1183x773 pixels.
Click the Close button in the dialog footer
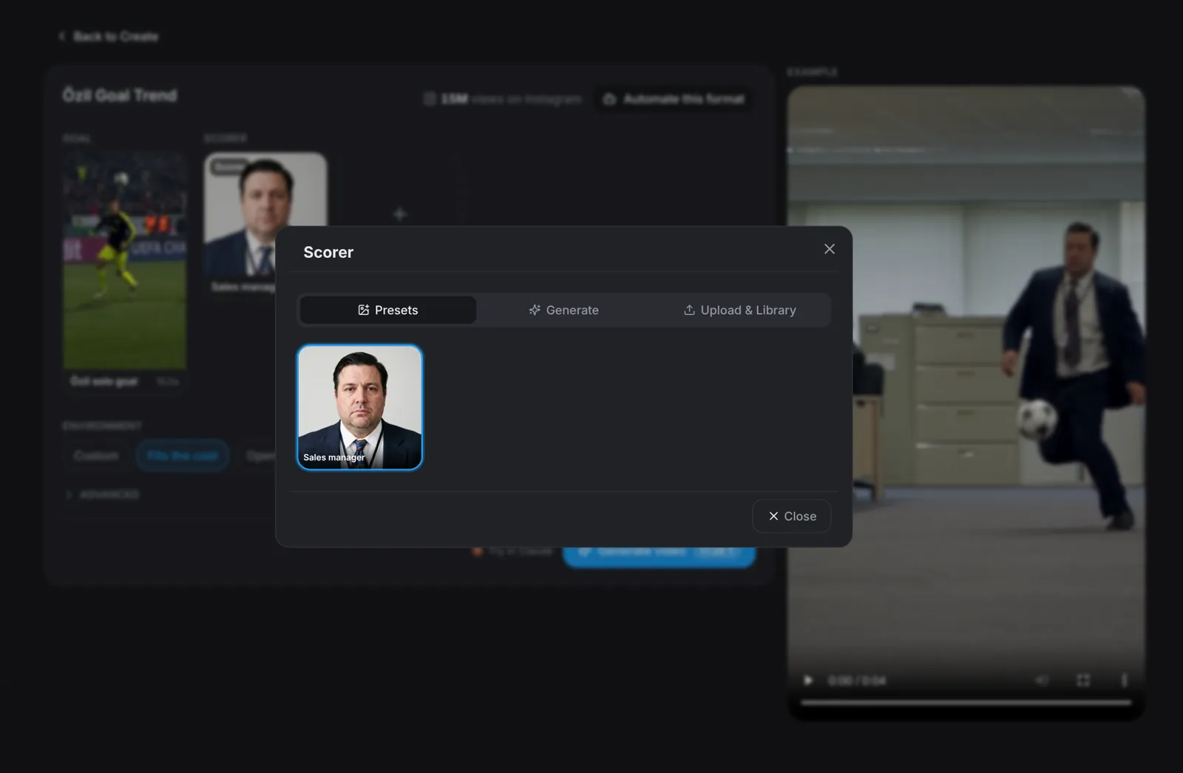coord(792,517)
